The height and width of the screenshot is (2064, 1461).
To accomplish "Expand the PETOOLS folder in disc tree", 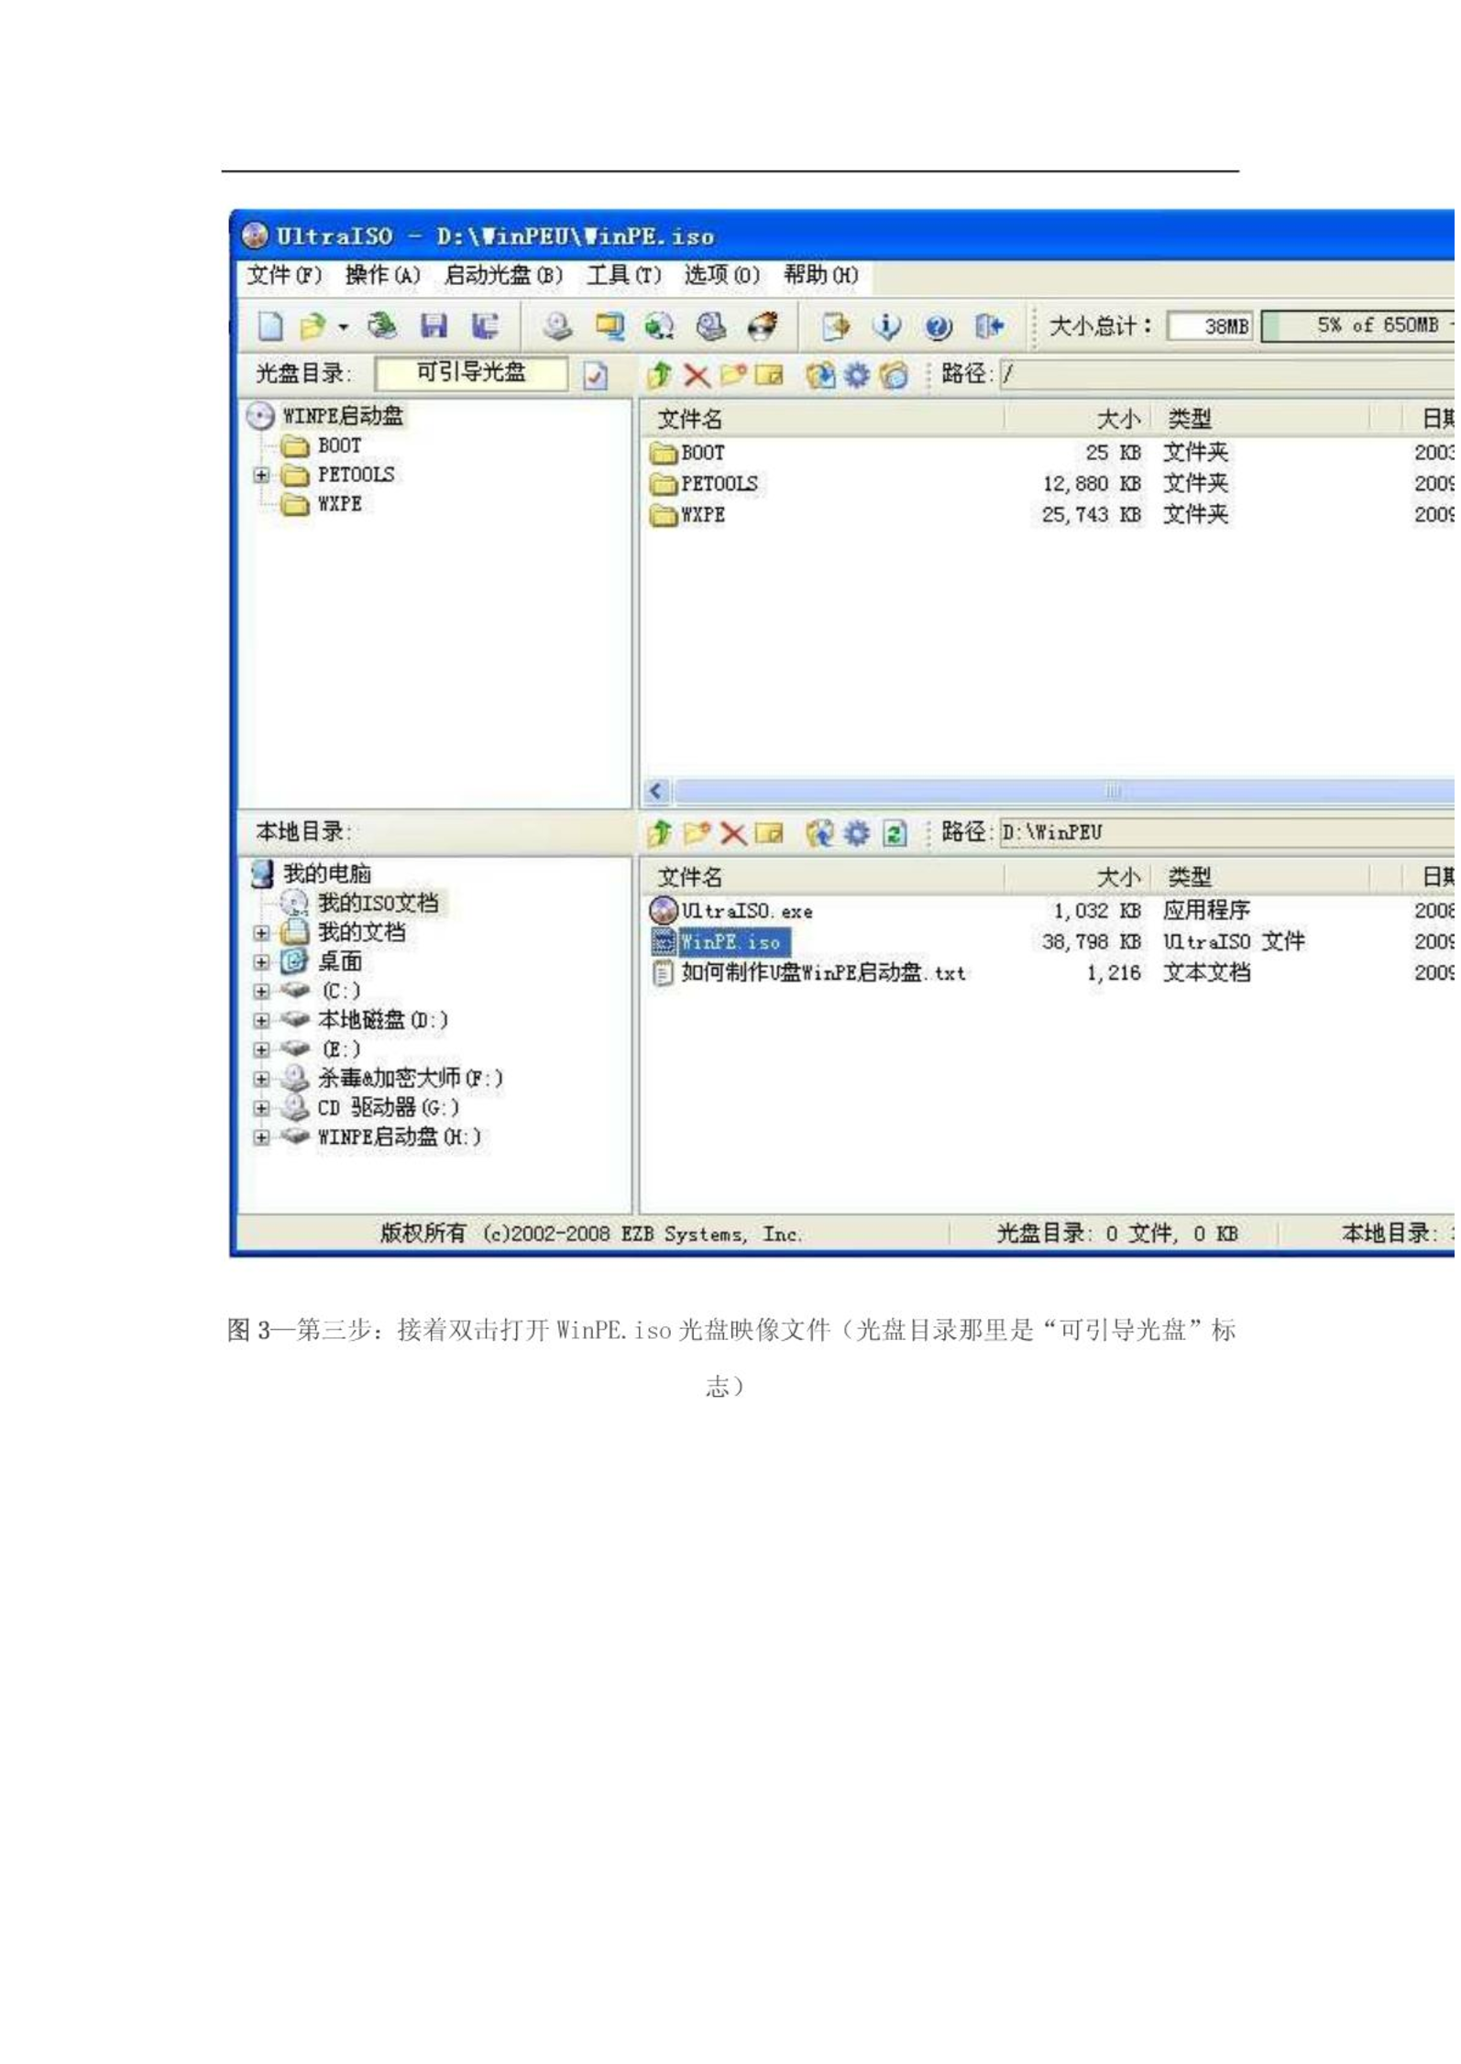I will (262, 477).
